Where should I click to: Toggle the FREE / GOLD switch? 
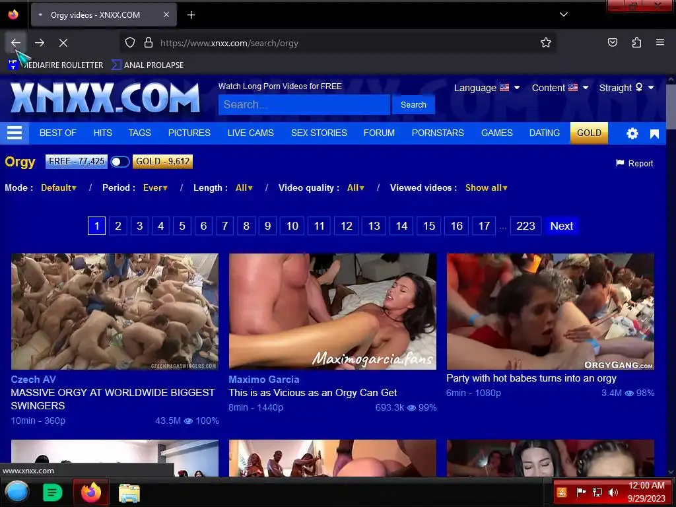(x=120, y=162)
